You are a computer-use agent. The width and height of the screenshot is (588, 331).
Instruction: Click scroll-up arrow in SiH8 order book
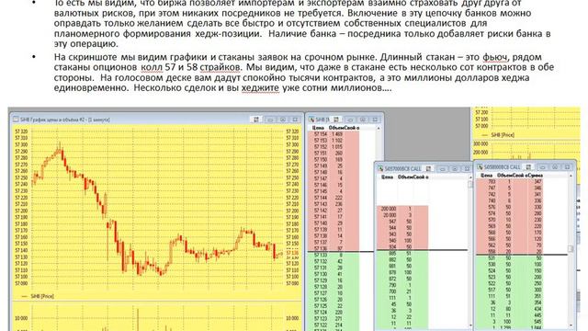point(378,129)
